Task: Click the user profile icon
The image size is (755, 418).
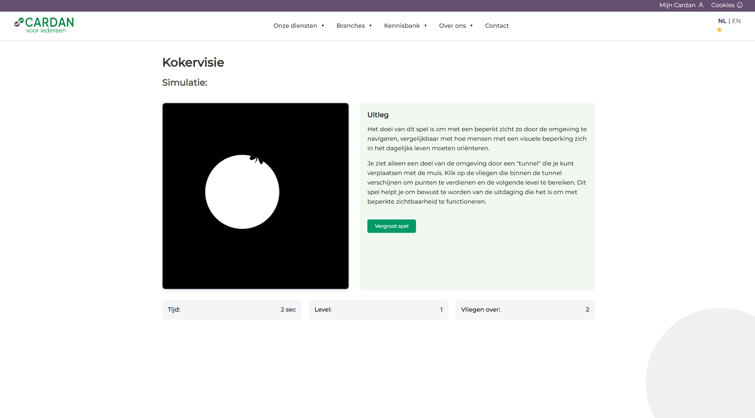Action: [x=701, y=5]
